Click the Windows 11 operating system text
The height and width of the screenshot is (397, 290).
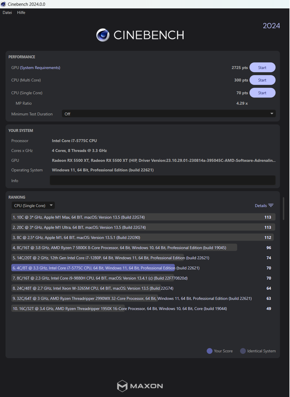103,170
